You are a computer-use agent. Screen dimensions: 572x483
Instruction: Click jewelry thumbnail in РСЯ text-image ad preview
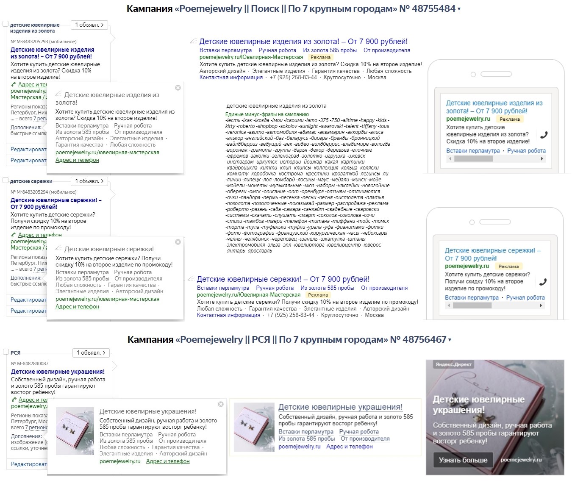pos(254,426)
